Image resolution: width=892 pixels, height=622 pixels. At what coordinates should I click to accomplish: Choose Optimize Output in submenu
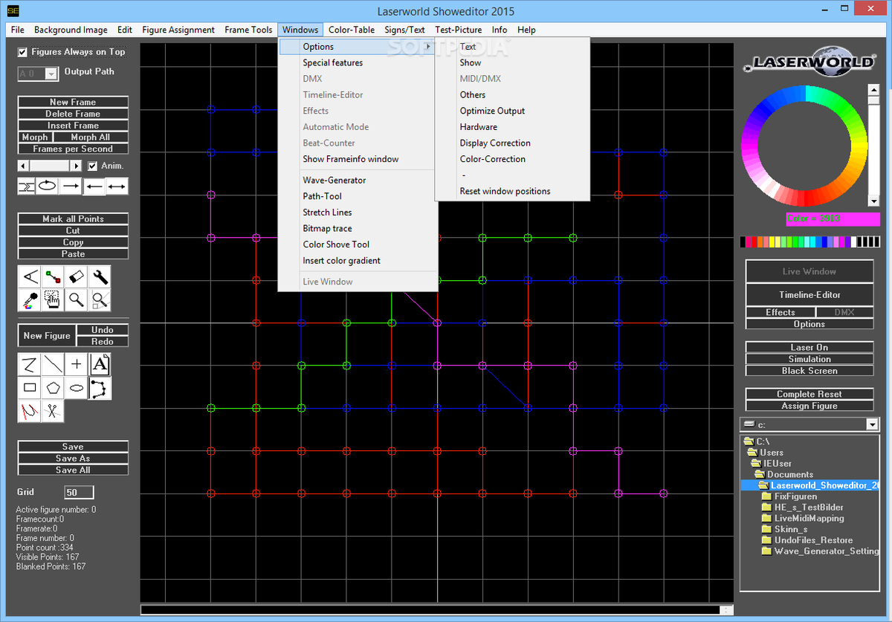[513, 111]
